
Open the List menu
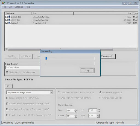pos(10,7)
